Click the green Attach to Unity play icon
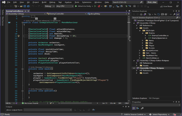 click(76, 6)
